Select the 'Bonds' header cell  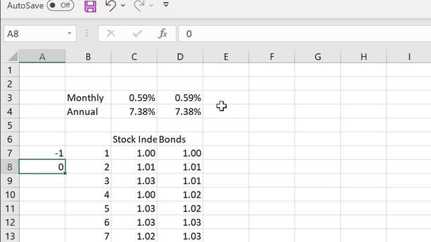pos(180,139)
